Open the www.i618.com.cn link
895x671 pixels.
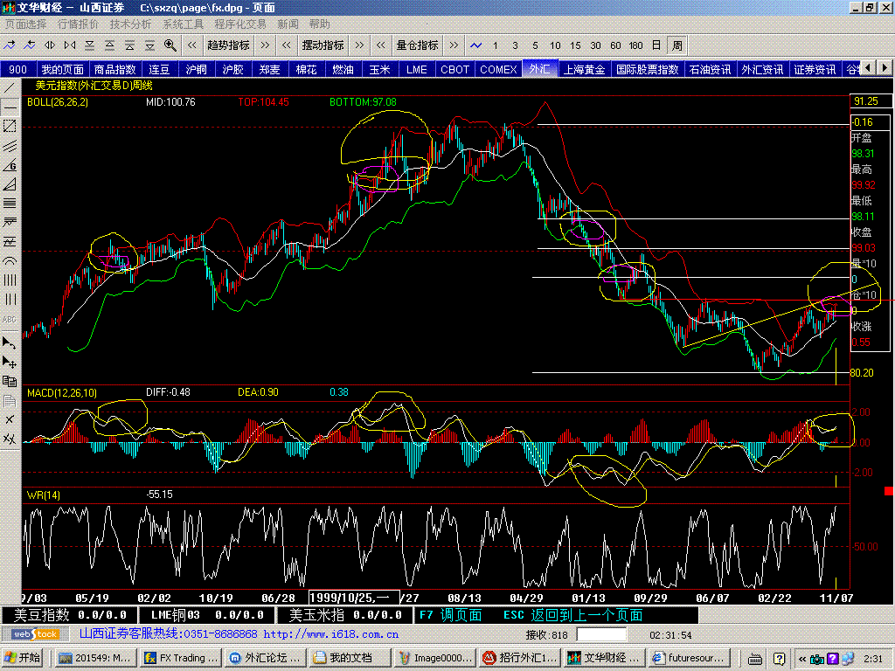click(x=331, y=634)
